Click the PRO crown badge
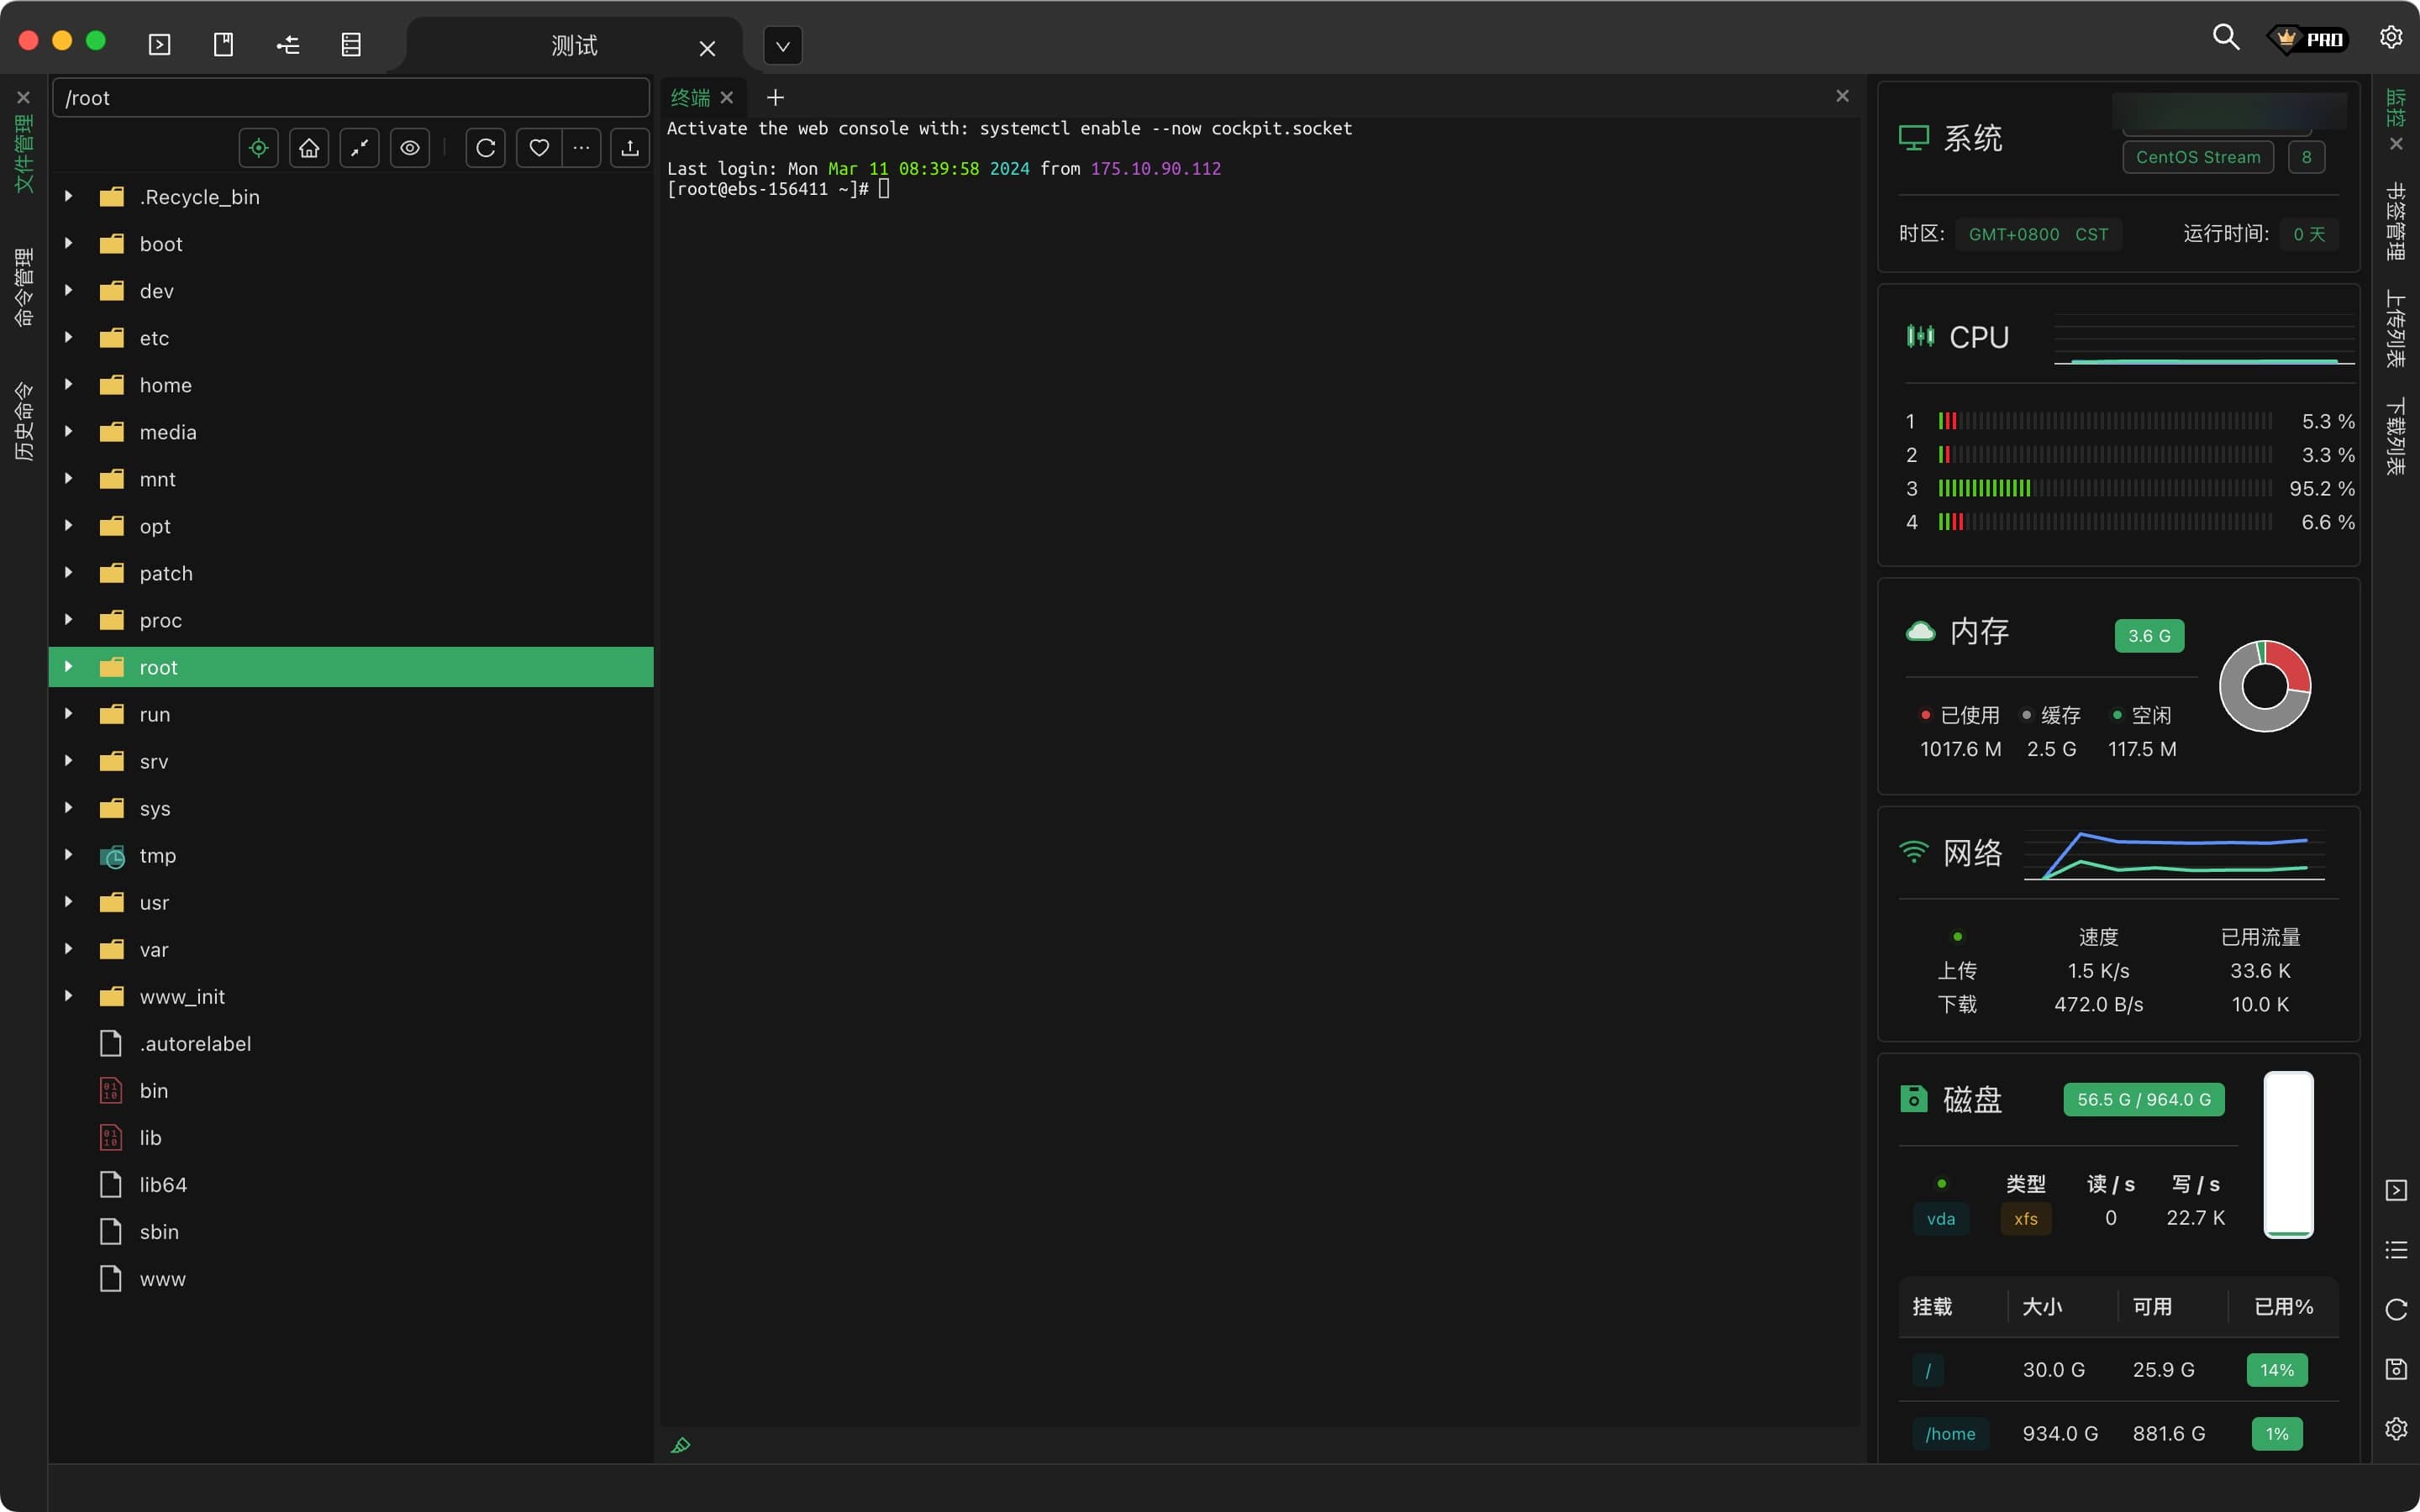Viewport: 2420px width, 1512px height. (x=2308, y=39)
